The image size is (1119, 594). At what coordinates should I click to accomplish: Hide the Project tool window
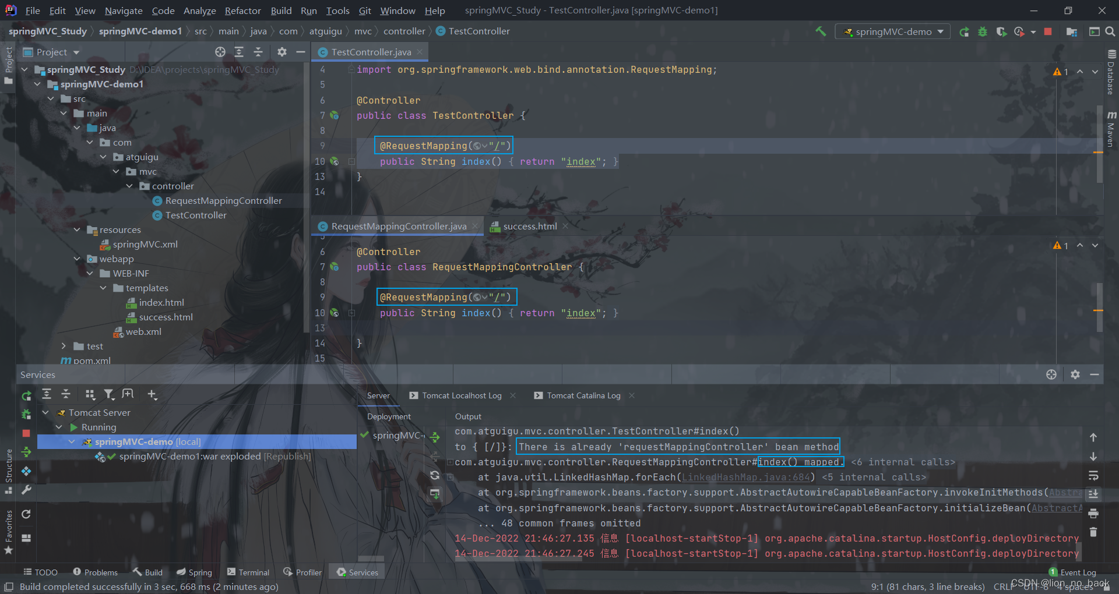[301, 52]
